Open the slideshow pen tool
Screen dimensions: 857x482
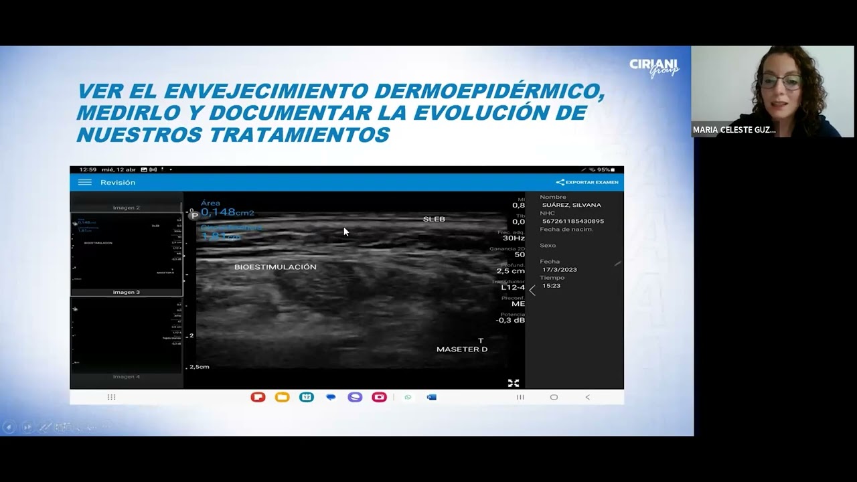click(44, 426)
